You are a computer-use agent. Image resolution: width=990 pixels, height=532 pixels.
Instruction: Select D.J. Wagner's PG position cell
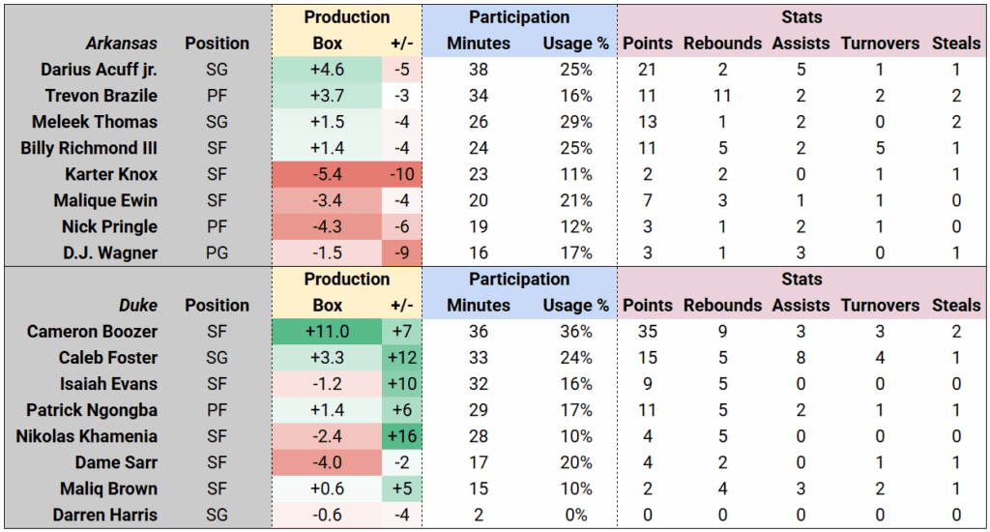coord(217,252)
